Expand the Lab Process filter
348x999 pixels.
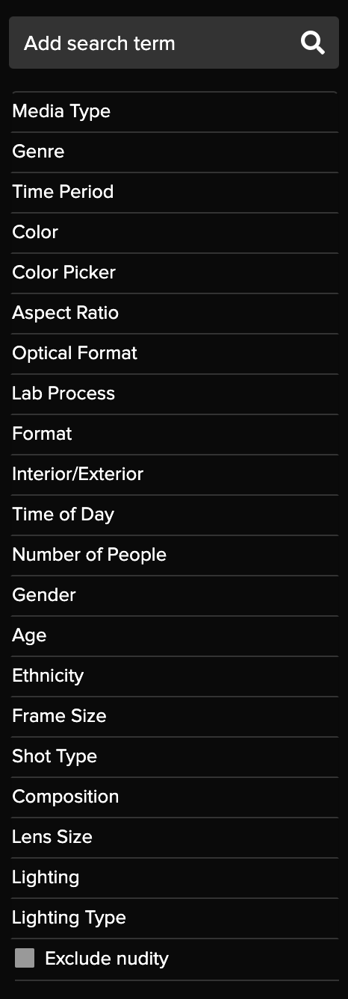pyautogui.click(x=175, y=394)
